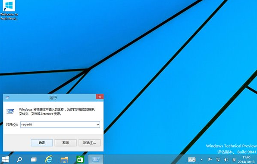The width and height of the screenshot is (257, 164).
Task: Click the 浏览(B)... browse button
Action: pos(90,143)
